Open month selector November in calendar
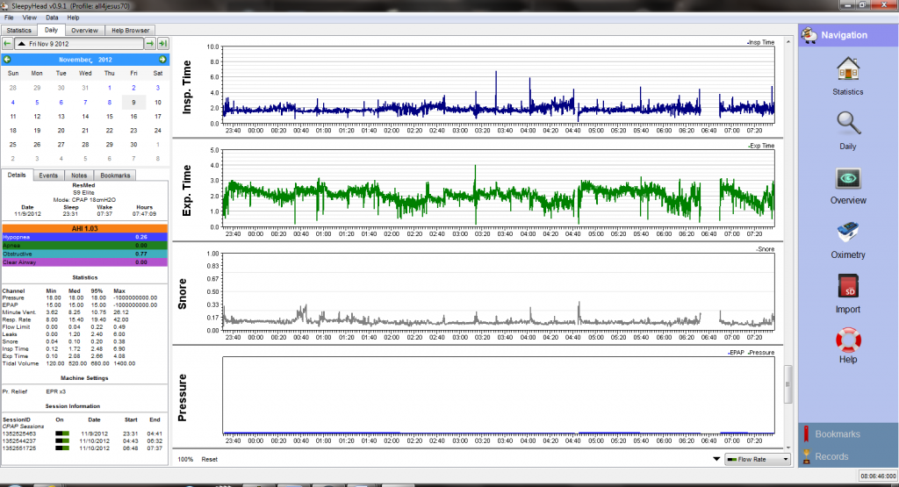The height and width of the screenshot is (487, 899). 76,60
